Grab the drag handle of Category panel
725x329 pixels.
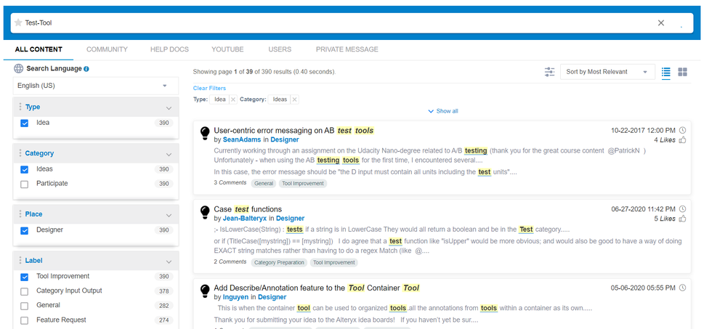[20, 153]
